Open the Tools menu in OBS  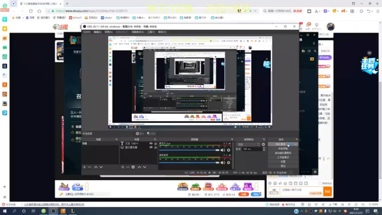coord(151,32)
